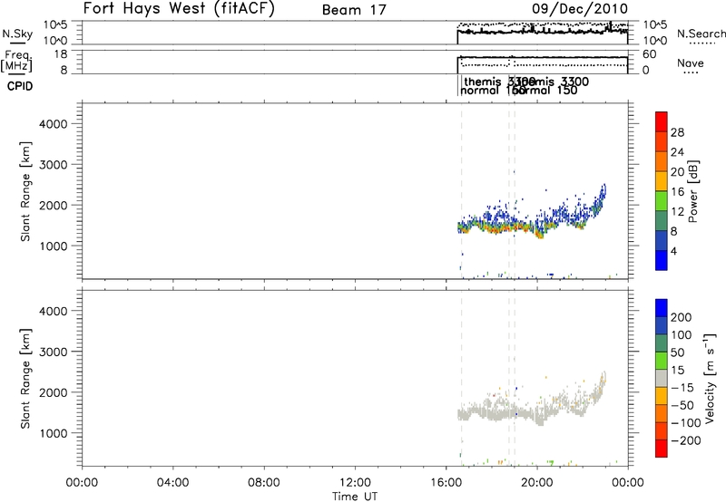Click the 'N.Search' legend label
Screen dimensions: 726x502
[x=701, y=34]
